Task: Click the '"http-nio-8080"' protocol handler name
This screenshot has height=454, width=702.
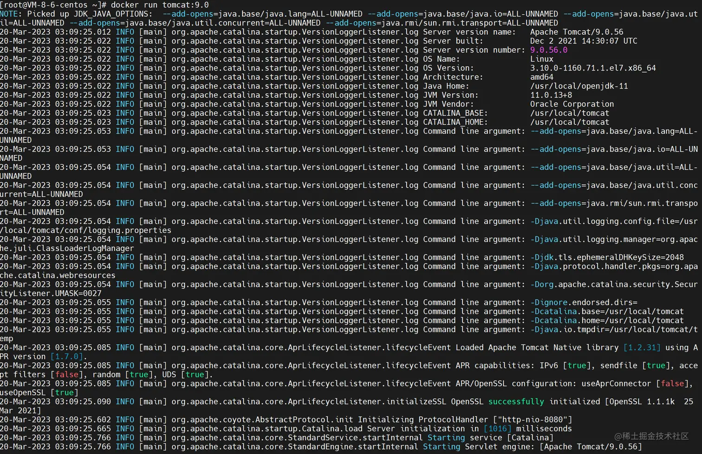Action: pos(533,420)
